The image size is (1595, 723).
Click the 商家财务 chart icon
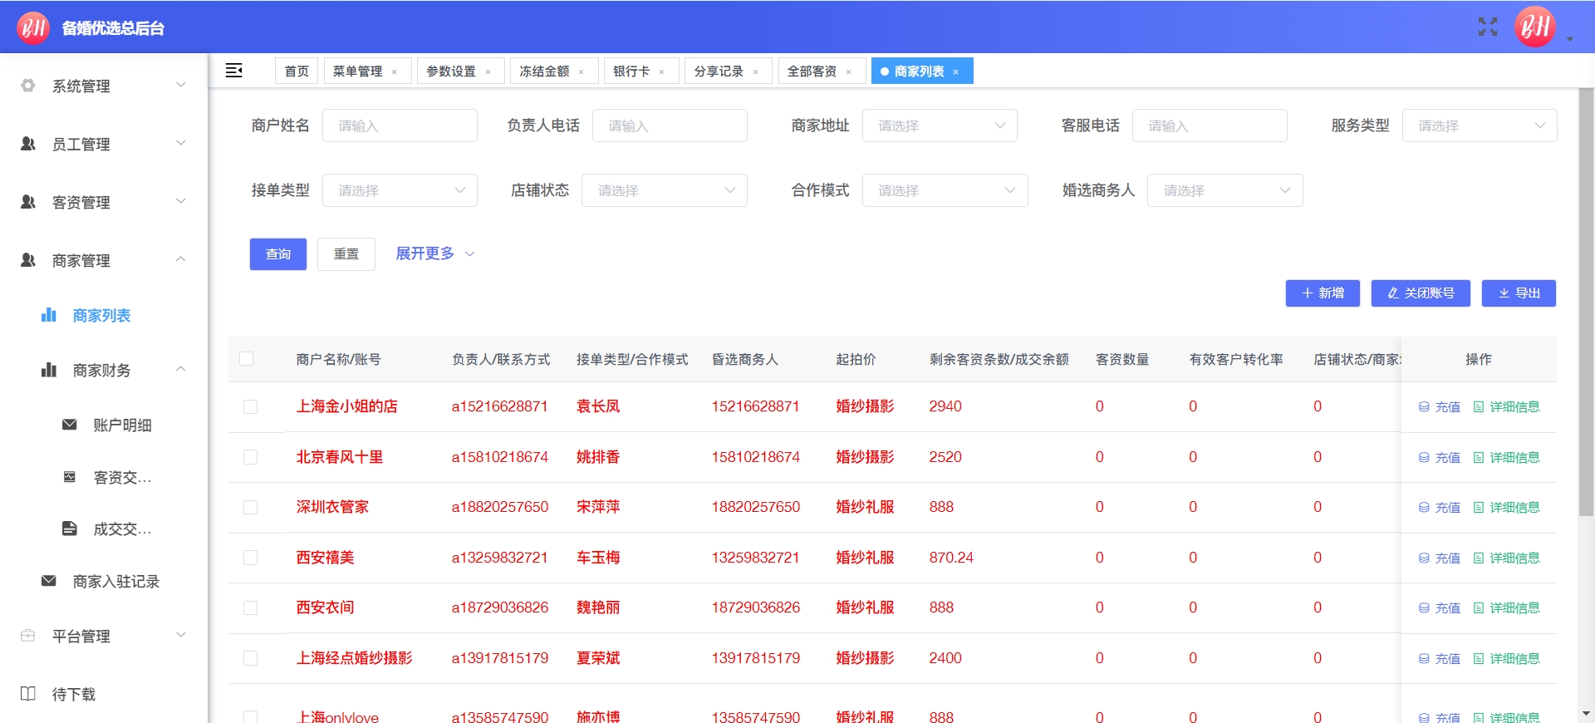coord(49,370)
